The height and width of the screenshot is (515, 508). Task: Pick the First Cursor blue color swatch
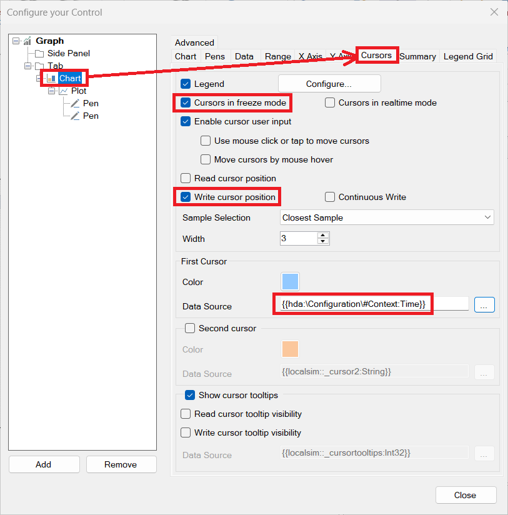pos(291,282)
